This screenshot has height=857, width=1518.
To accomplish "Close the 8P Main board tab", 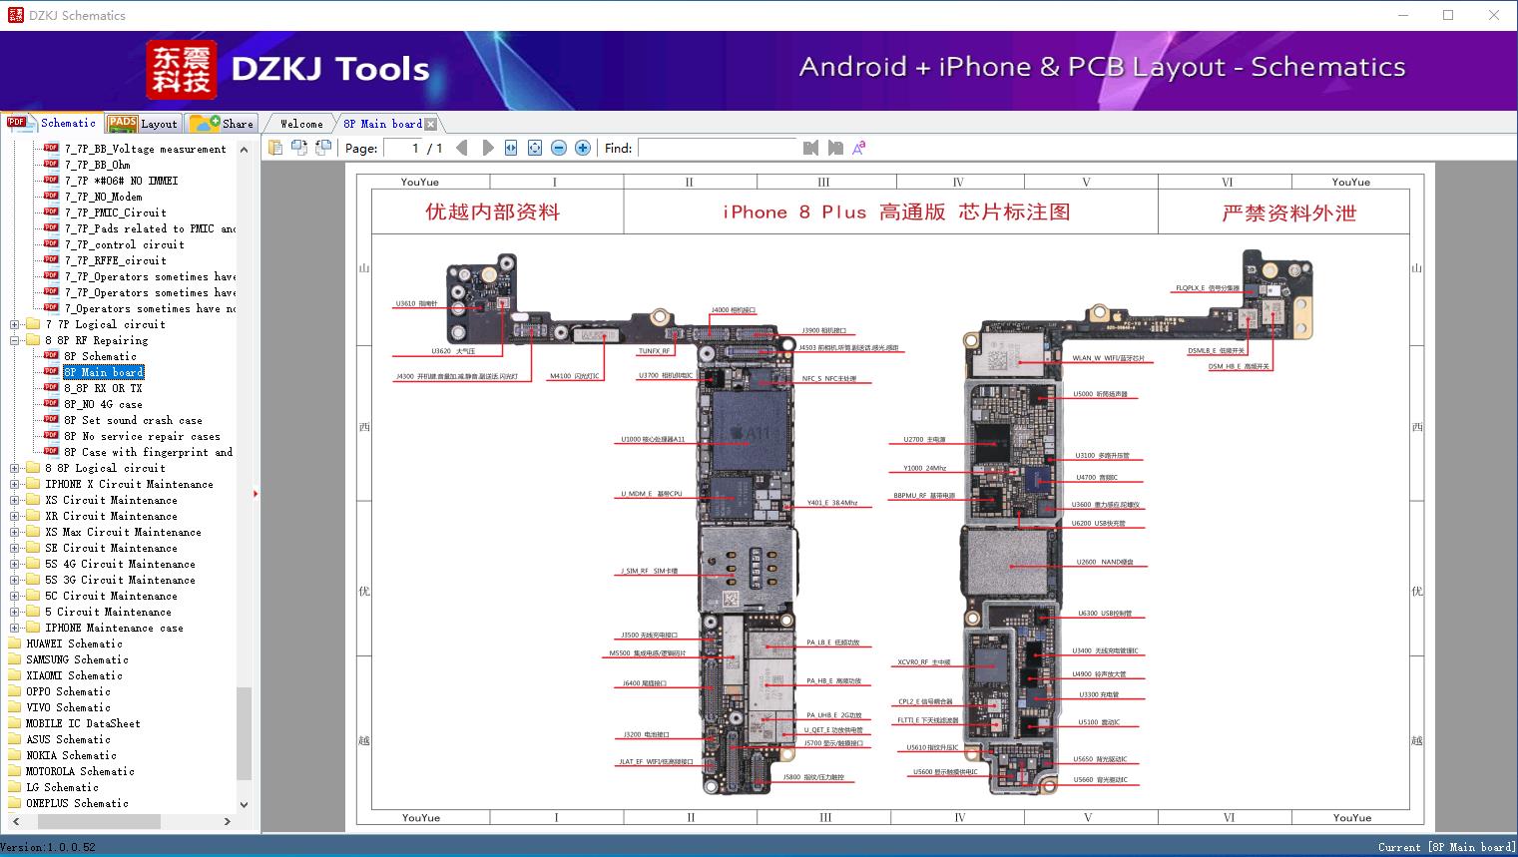I will [x=430, y=124].
